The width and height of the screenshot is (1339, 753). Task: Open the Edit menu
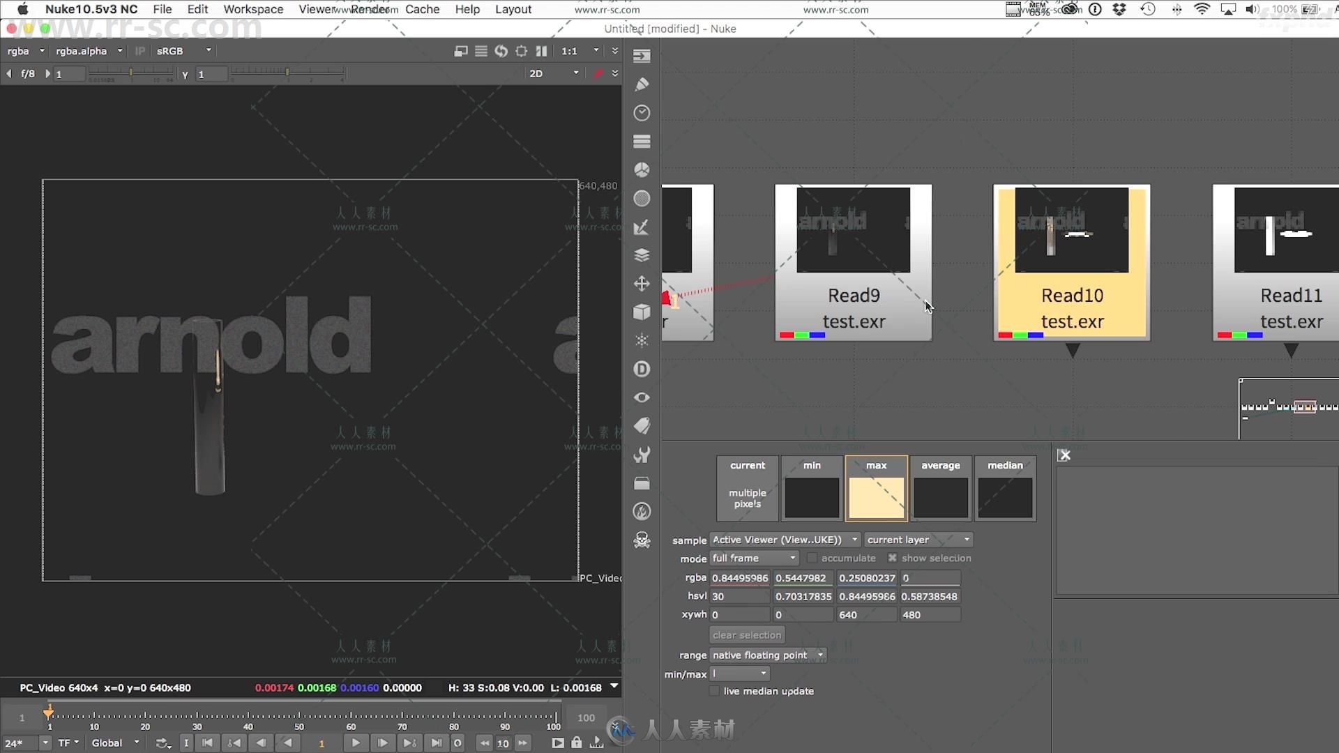[197, 9]
